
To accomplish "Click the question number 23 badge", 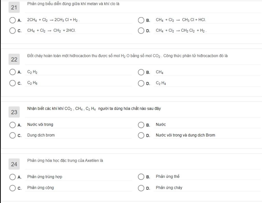I will click(14, 112).
